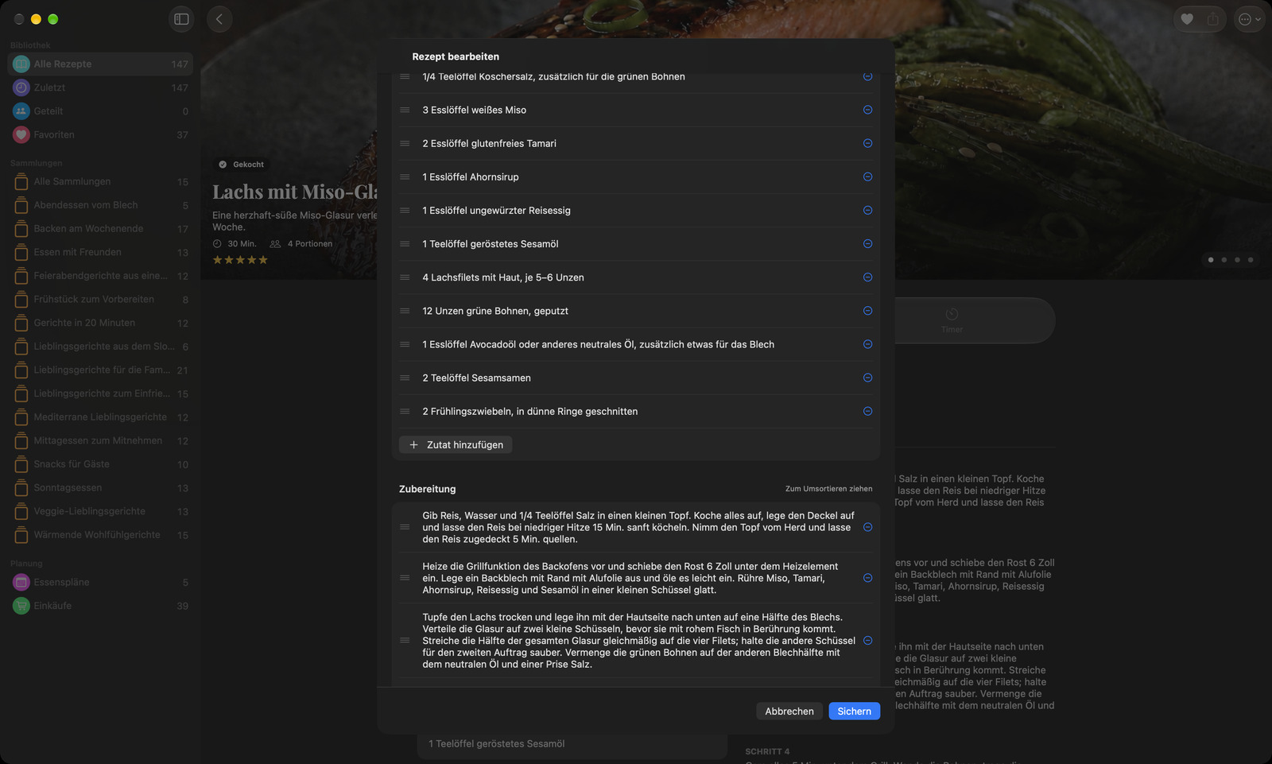Delete the 'ungewürzter Reisessig' ingredient row
Image resolution: width=1272 pixels, height=764 pixels.
[867, 210]
